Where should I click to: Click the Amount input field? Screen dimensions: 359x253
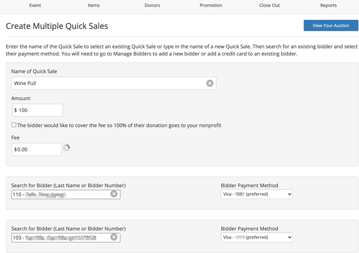click(38, 110)
